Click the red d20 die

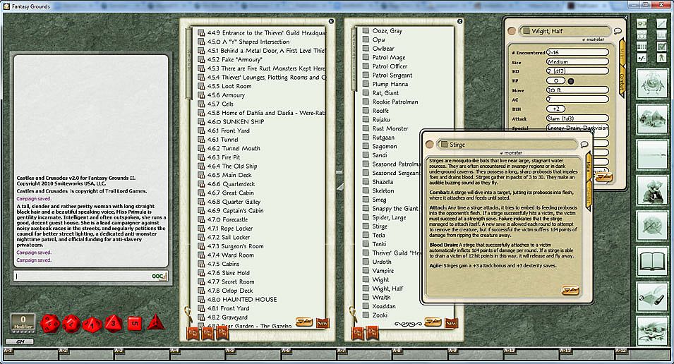51,324
